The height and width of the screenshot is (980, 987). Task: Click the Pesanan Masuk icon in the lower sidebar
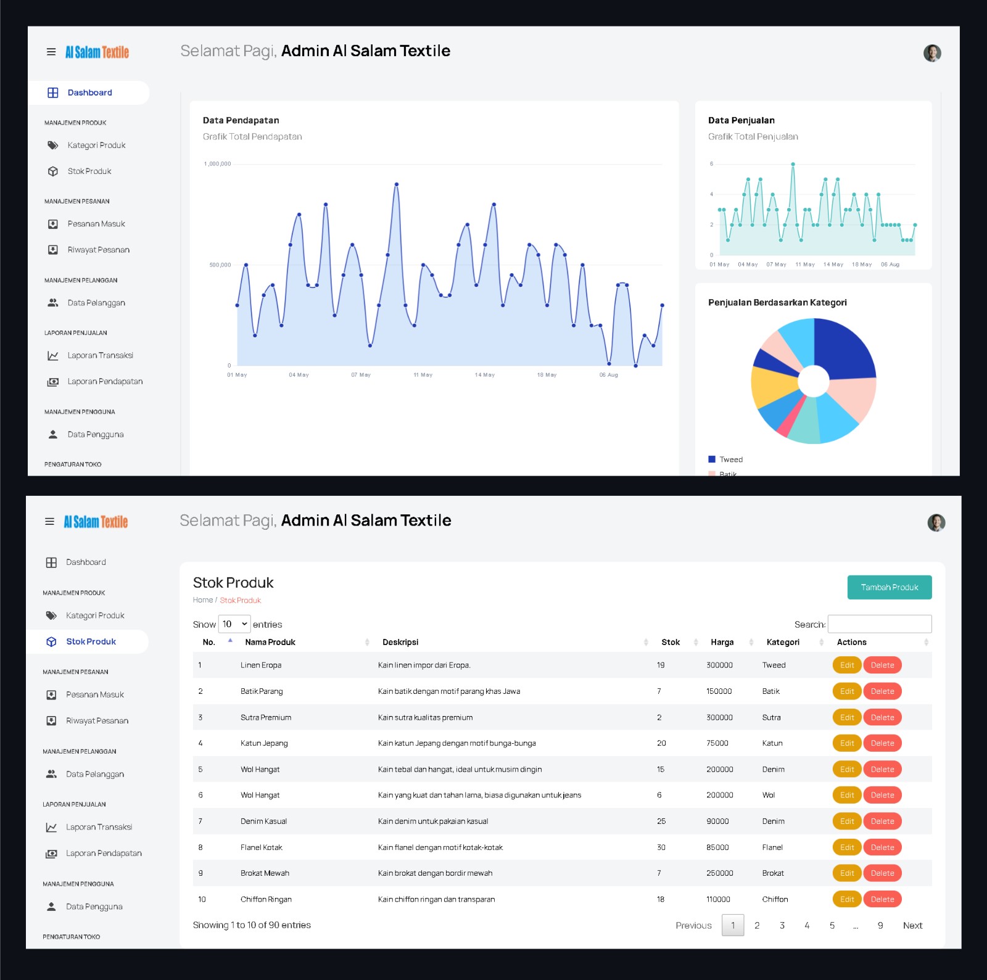pyautogui.click(x=52, y=695)
